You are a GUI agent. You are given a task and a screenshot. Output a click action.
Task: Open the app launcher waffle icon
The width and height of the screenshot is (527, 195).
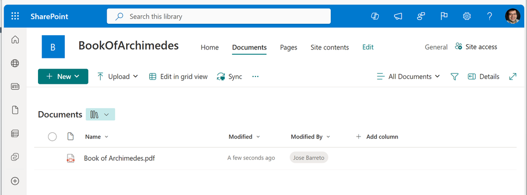click(x=15, y=16)
